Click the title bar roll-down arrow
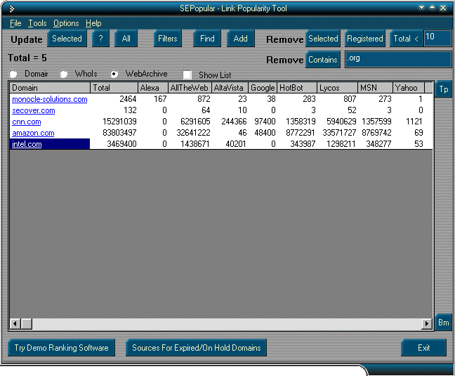The image size is (455, 376). [421, 8]
